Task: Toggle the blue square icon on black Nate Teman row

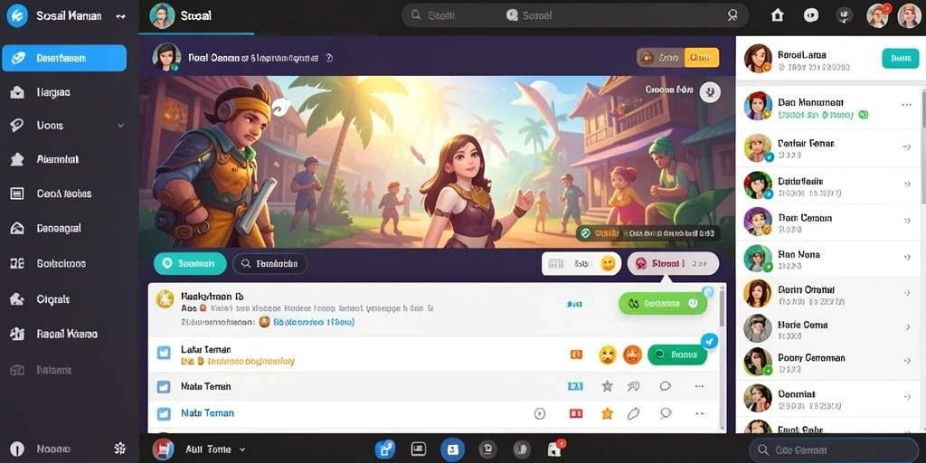Action: (164, 387)
